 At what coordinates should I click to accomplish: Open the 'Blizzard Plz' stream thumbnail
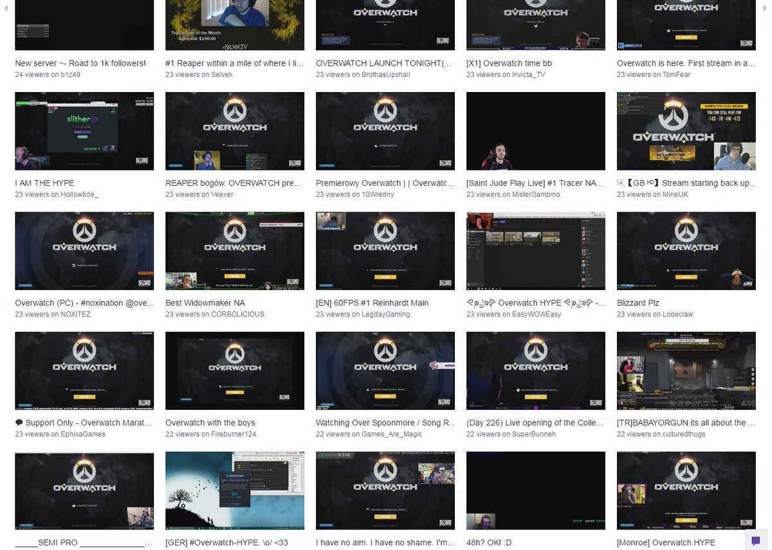pos(686,251)
